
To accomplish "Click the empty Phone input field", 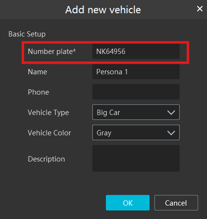I will tap(136, 92).
